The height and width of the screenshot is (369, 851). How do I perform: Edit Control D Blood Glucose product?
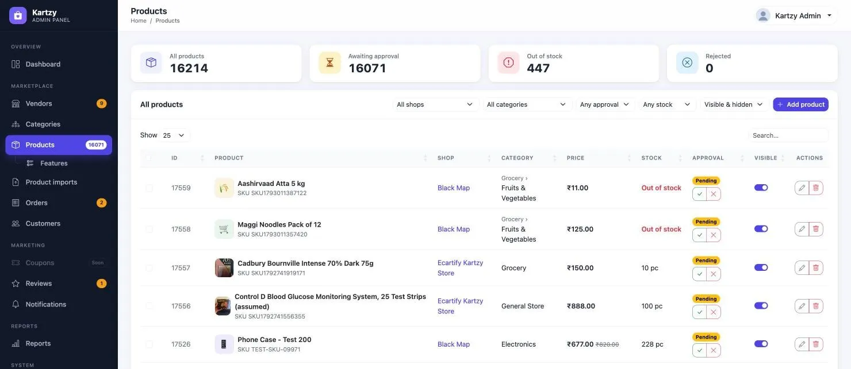(x=802, y=306)
